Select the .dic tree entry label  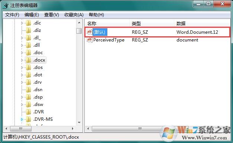(x=37, y=23)
